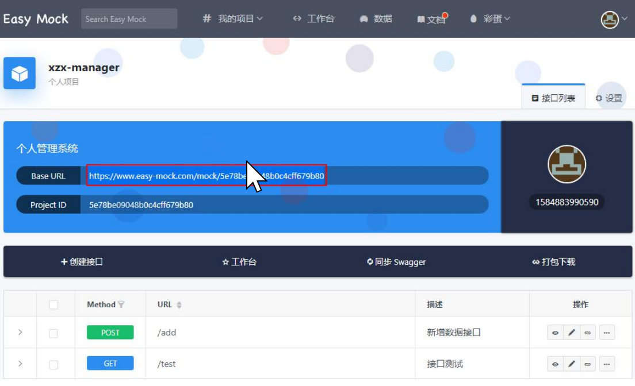
Task: Click the xzx-manager project title
Action: click(x=84, y=67)
